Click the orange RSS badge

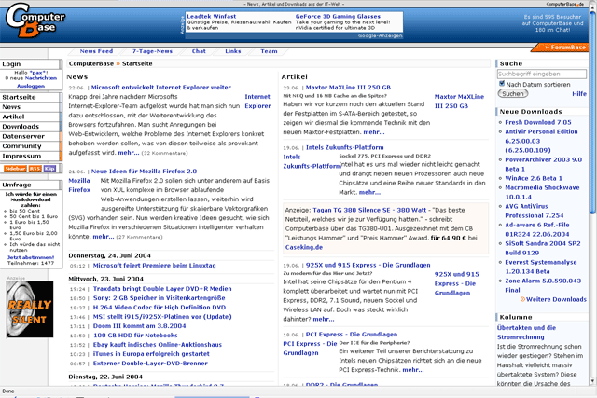[35, 168]
